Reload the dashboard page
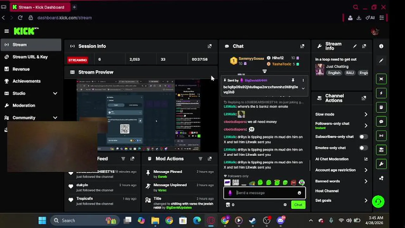Screen dimensions: 405x228 [20, 18]
